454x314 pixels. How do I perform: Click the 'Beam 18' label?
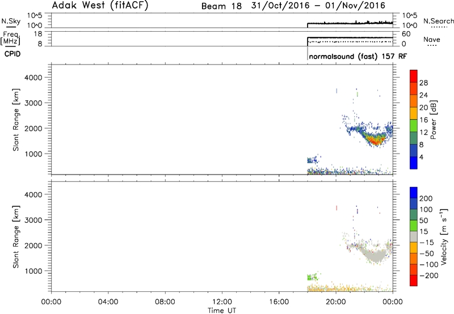(221, 6)
